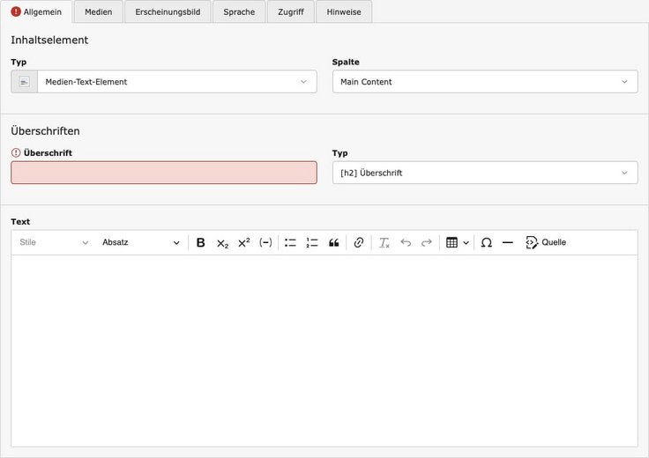The image size is (649, 458).
Task: Apply superscript formatting
Action: tap(244, 243)
